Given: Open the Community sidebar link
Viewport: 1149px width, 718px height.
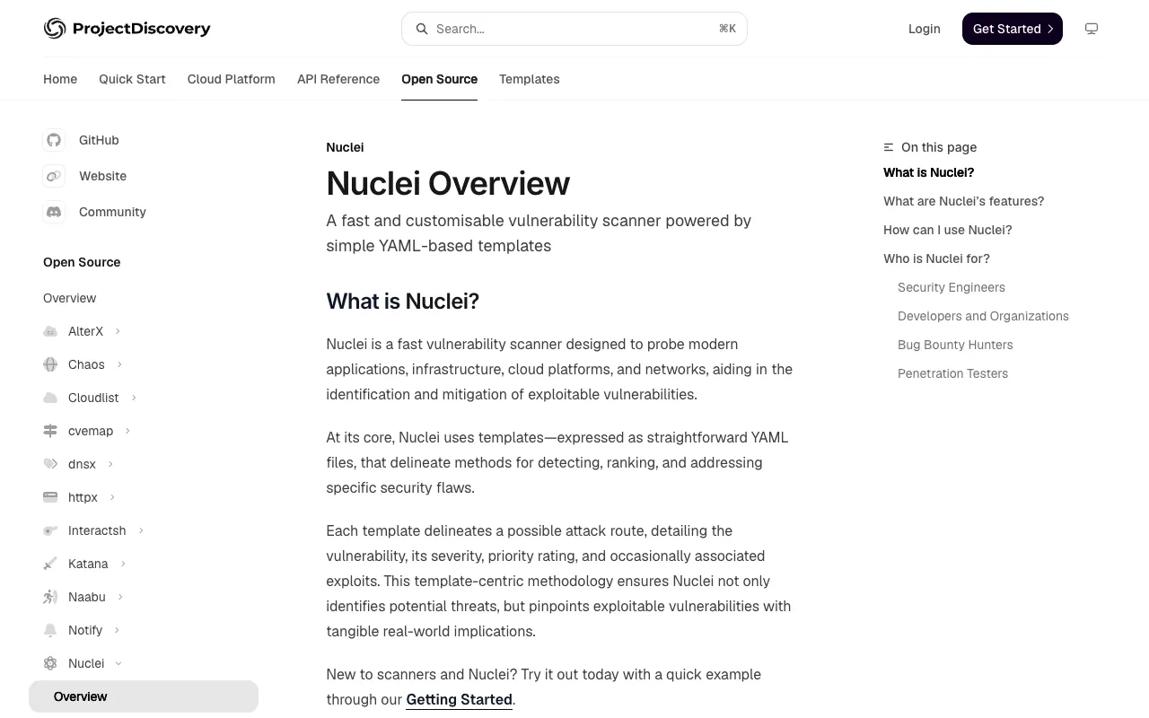Looking at the screenshot, I should (112, 212).
